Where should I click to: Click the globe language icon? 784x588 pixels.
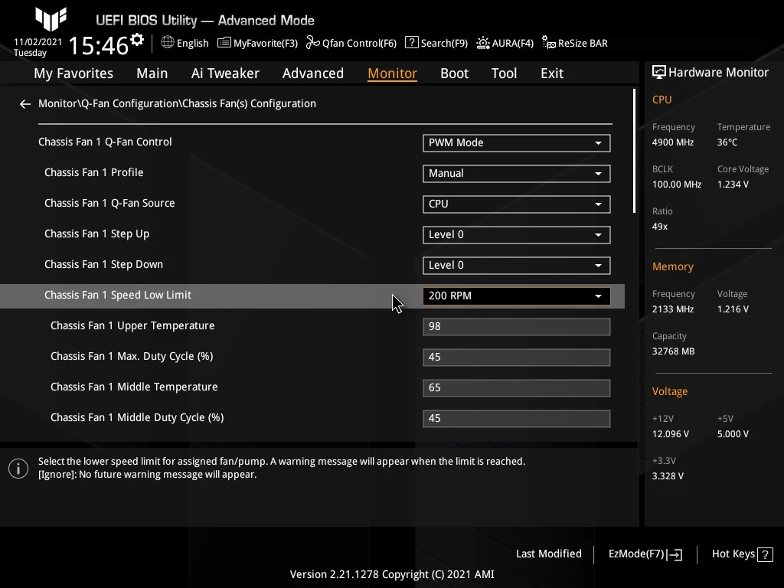[168, 43]
